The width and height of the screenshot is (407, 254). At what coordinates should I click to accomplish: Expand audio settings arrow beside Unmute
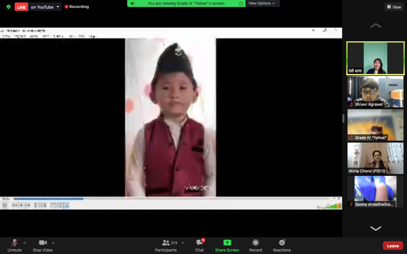(25, 243)
